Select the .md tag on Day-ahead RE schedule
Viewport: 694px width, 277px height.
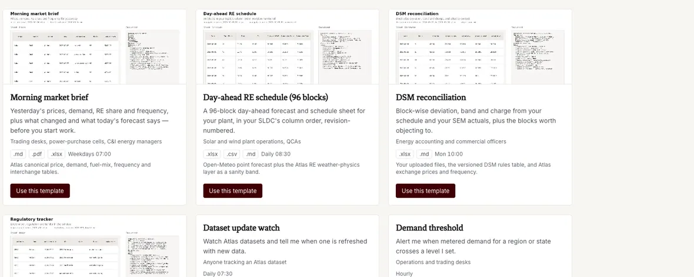pos(251,154)
